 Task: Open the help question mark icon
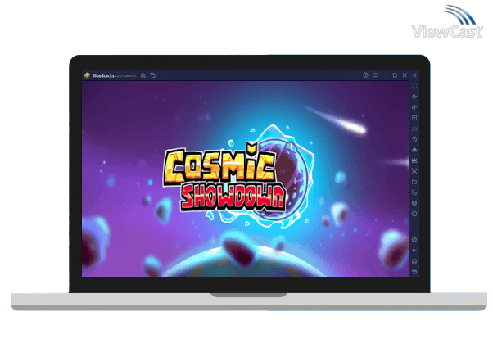[x=365, y=75]
